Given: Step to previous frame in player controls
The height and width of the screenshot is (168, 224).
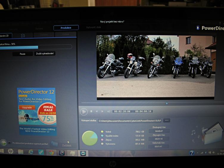Looking at the screenshot, I should coord(97,111).
